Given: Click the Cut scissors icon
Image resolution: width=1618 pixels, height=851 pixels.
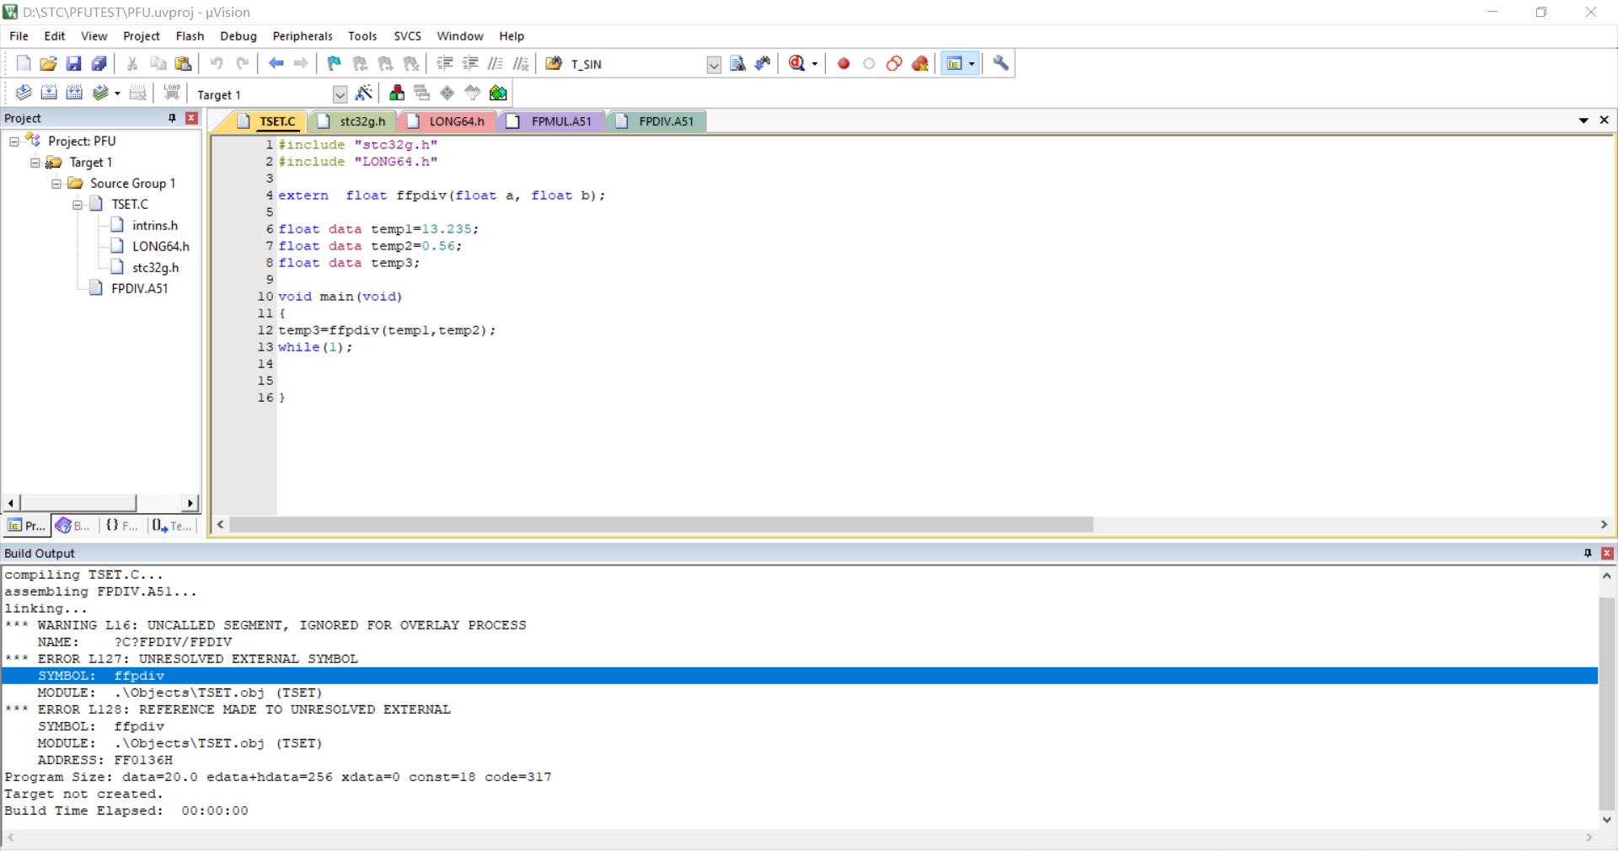Looking at the screenshot, I should coord(132,63).
